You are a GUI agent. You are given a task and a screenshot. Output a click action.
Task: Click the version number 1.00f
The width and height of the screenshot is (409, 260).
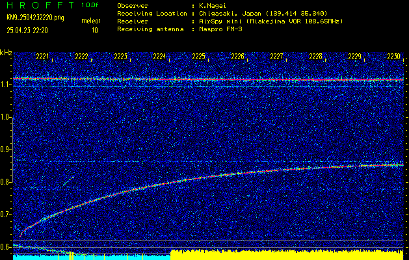click(90, 5)
